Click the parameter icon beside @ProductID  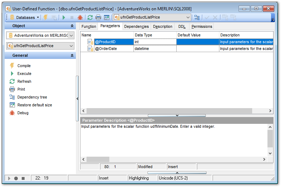pos(90,42)
